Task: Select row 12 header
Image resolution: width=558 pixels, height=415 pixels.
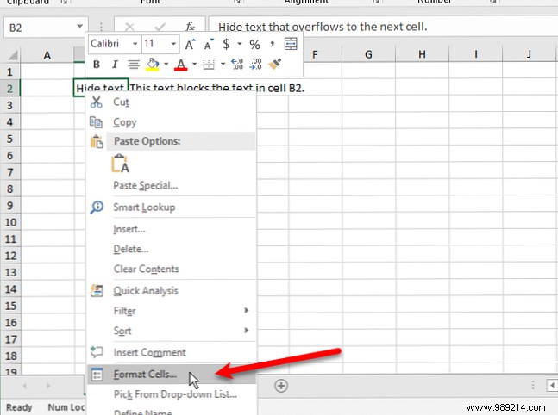Action: coord(10,256)
